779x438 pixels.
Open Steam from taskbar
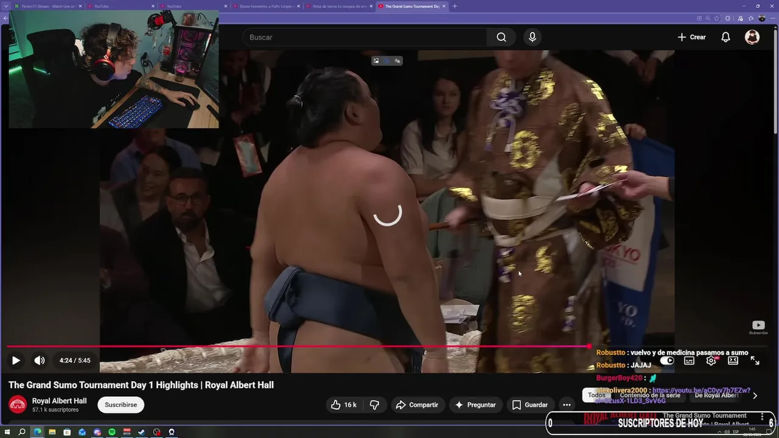142,432
